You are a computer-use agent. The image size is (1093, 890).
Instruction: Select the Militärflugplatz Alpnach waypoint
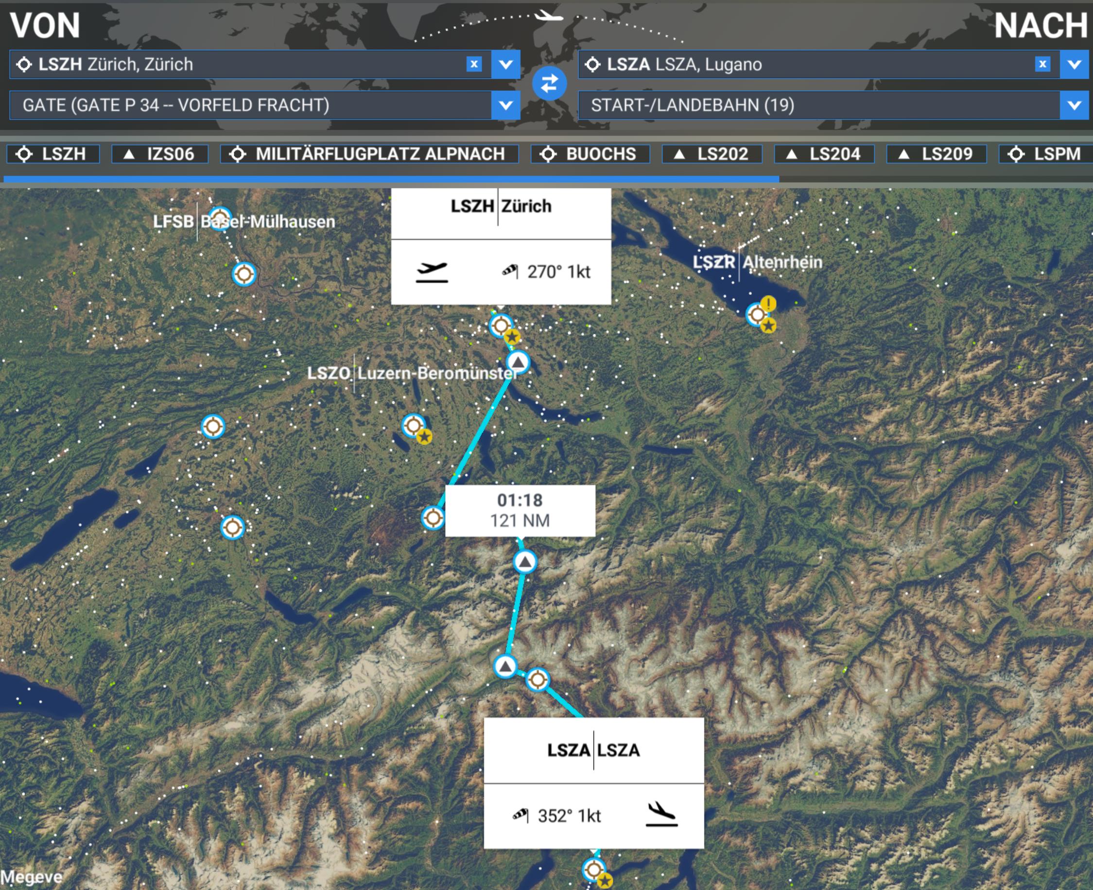(x=369, y=154)
